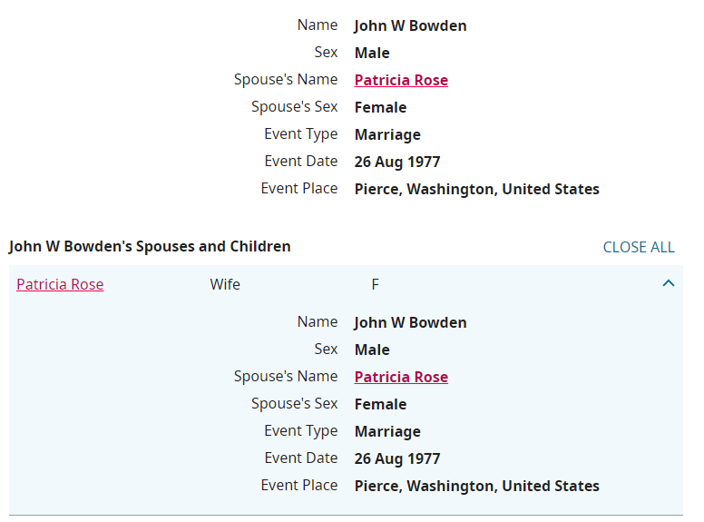Click the Pierce, Washington place in expanded panel
This screenshot has height=522, width=704.
point(476,487)
